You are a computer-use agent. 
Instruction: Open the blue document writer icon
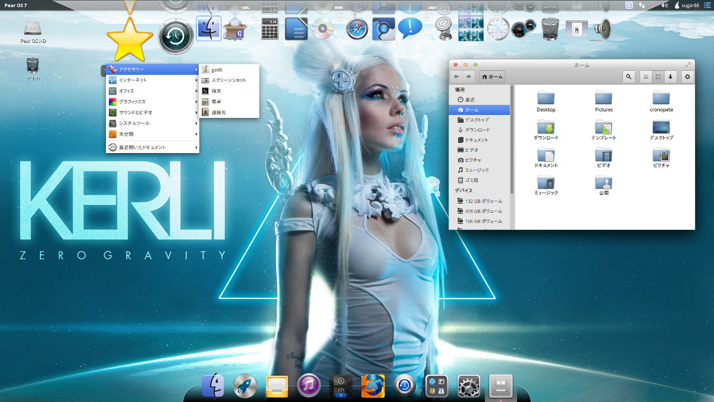[296, 28]
